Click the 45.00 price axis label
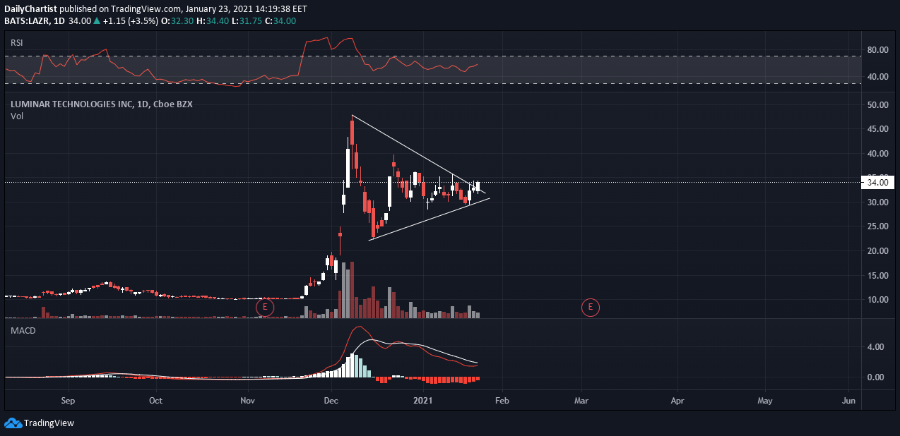The height and width of the screenshot is (436, 900). point(877,129)
